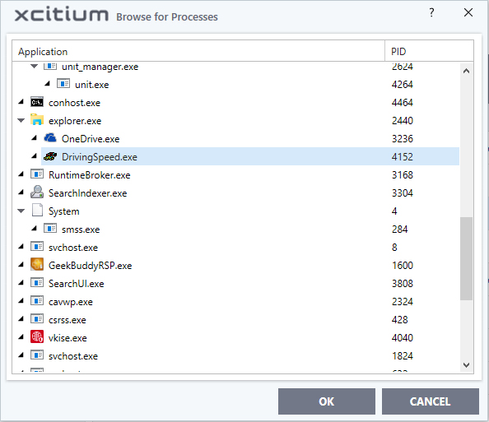Screen dimensions: 489x422
Task: Click the DrivingSpeed.exe car icon
Action: tap(50, 156)
